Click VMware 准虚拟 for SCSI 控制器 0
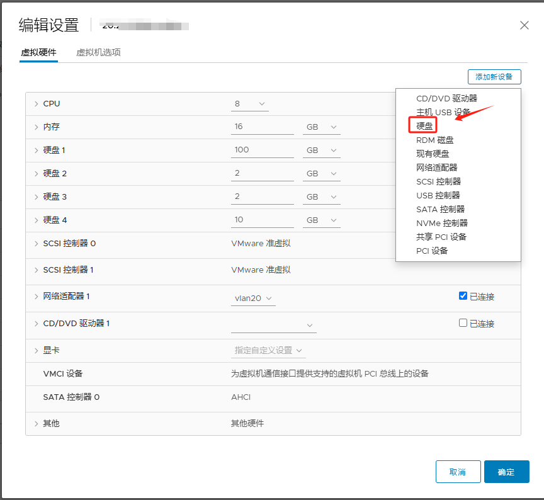The width and height of the screenshot is (544, 500). click(x=261, y=244)
